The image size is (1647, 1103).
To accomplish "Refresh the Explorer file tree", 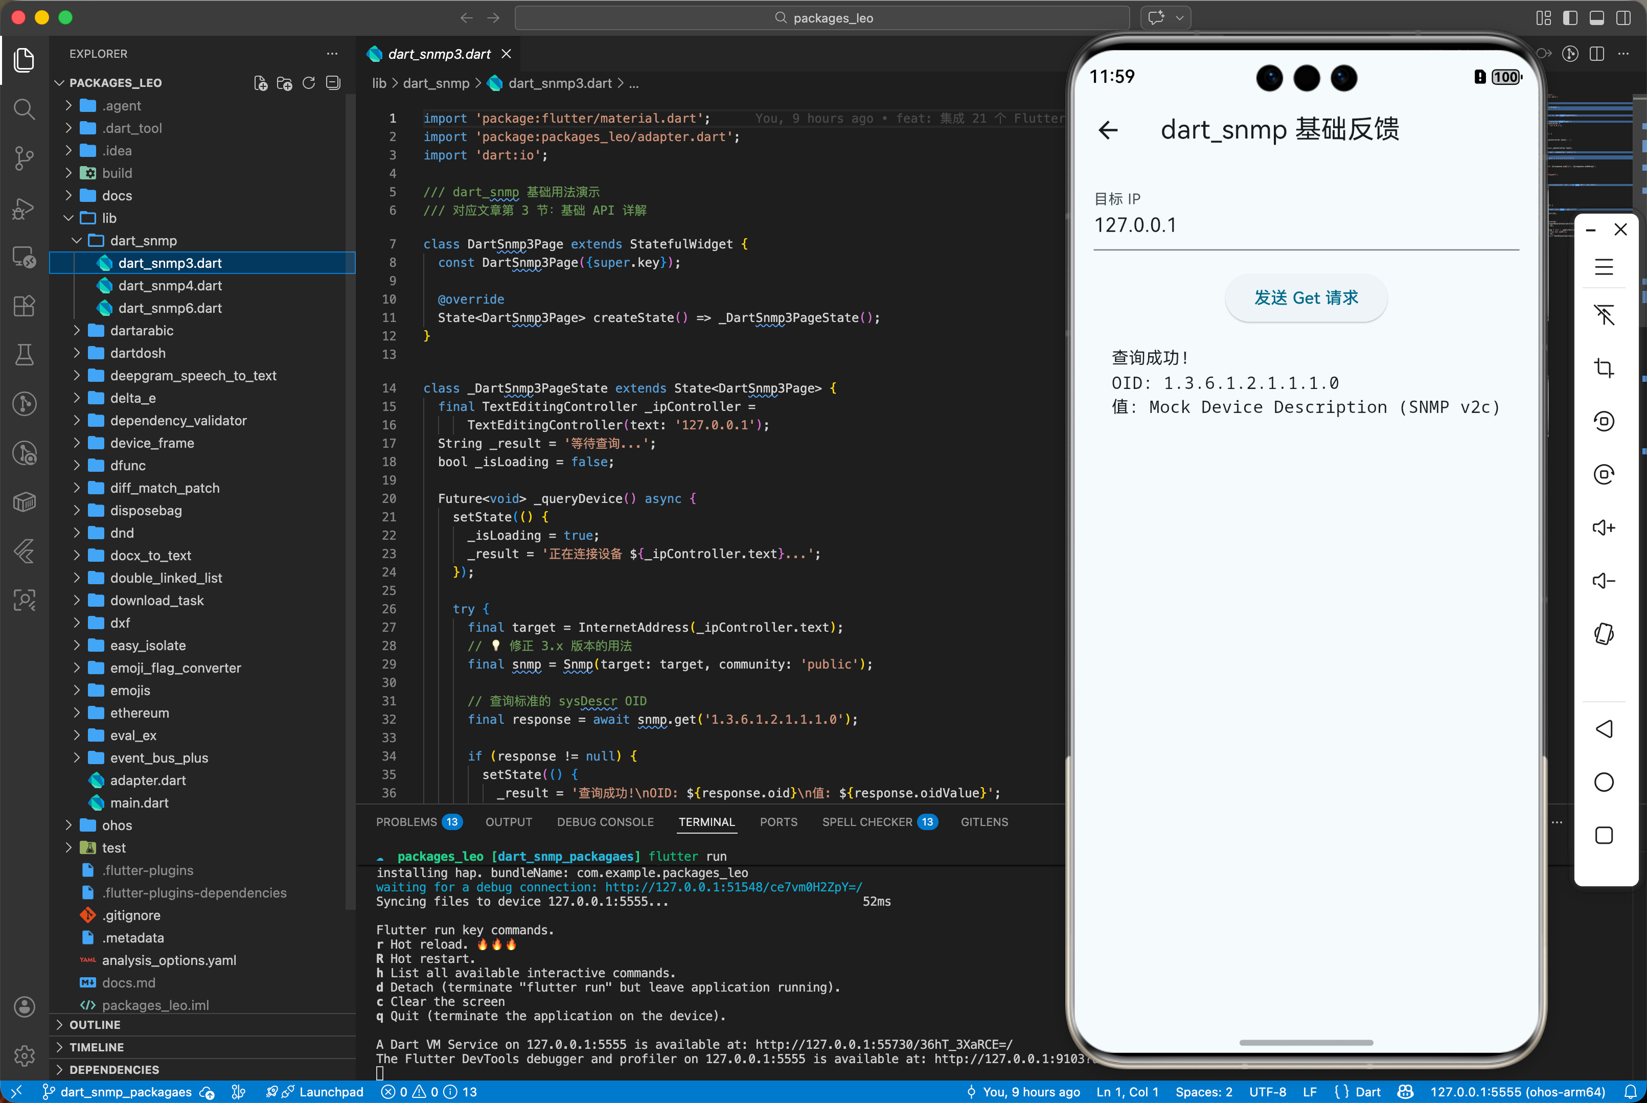I will [308, 83].
